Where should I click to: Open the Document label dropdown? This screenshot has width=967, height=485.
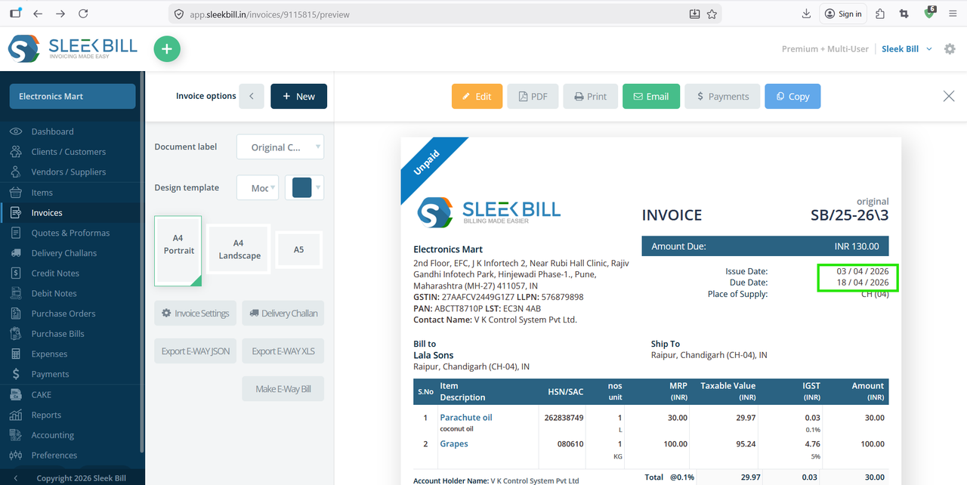[280, 147]
